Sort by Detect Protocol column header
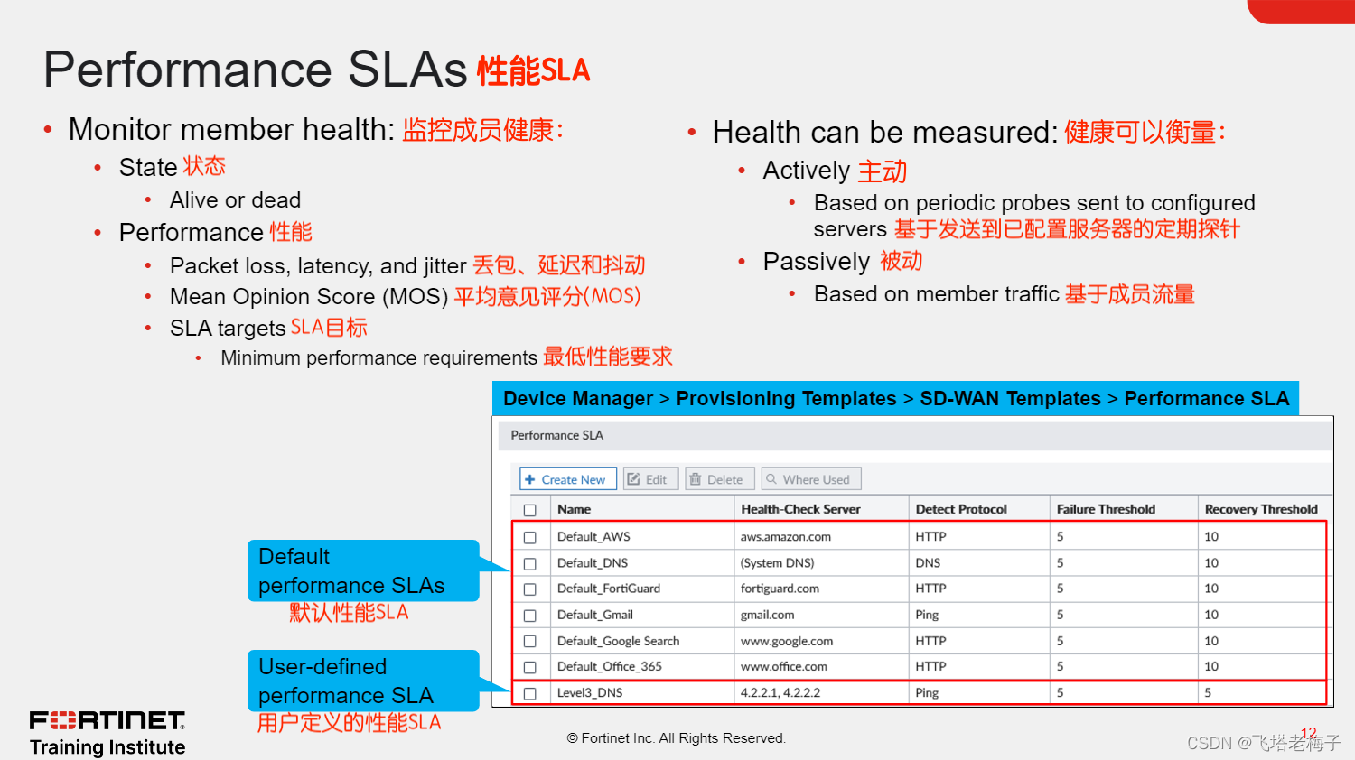1355x760 pixels. tap(961, 509)
